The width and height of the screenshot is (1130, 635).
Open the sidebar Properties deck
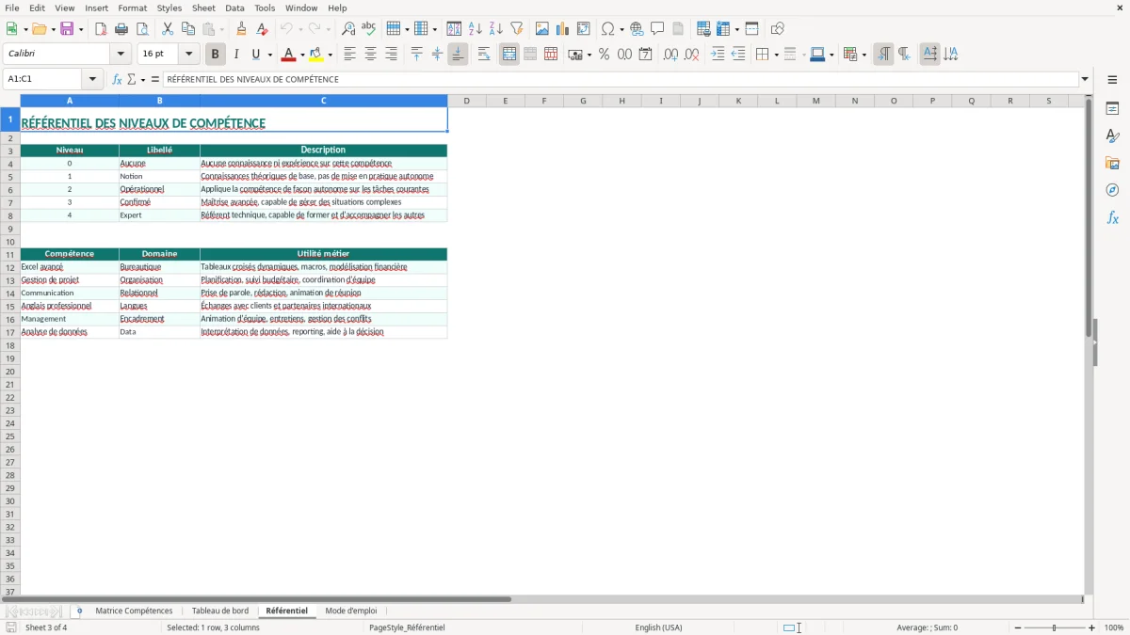click(x=1112, y=108)
